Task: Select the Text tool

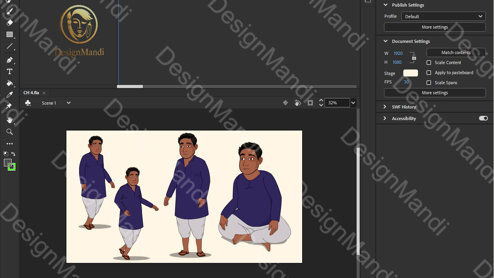Action: [10, 71]
